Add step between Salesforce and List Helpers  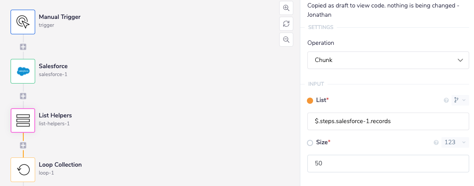tap(23, 96)
